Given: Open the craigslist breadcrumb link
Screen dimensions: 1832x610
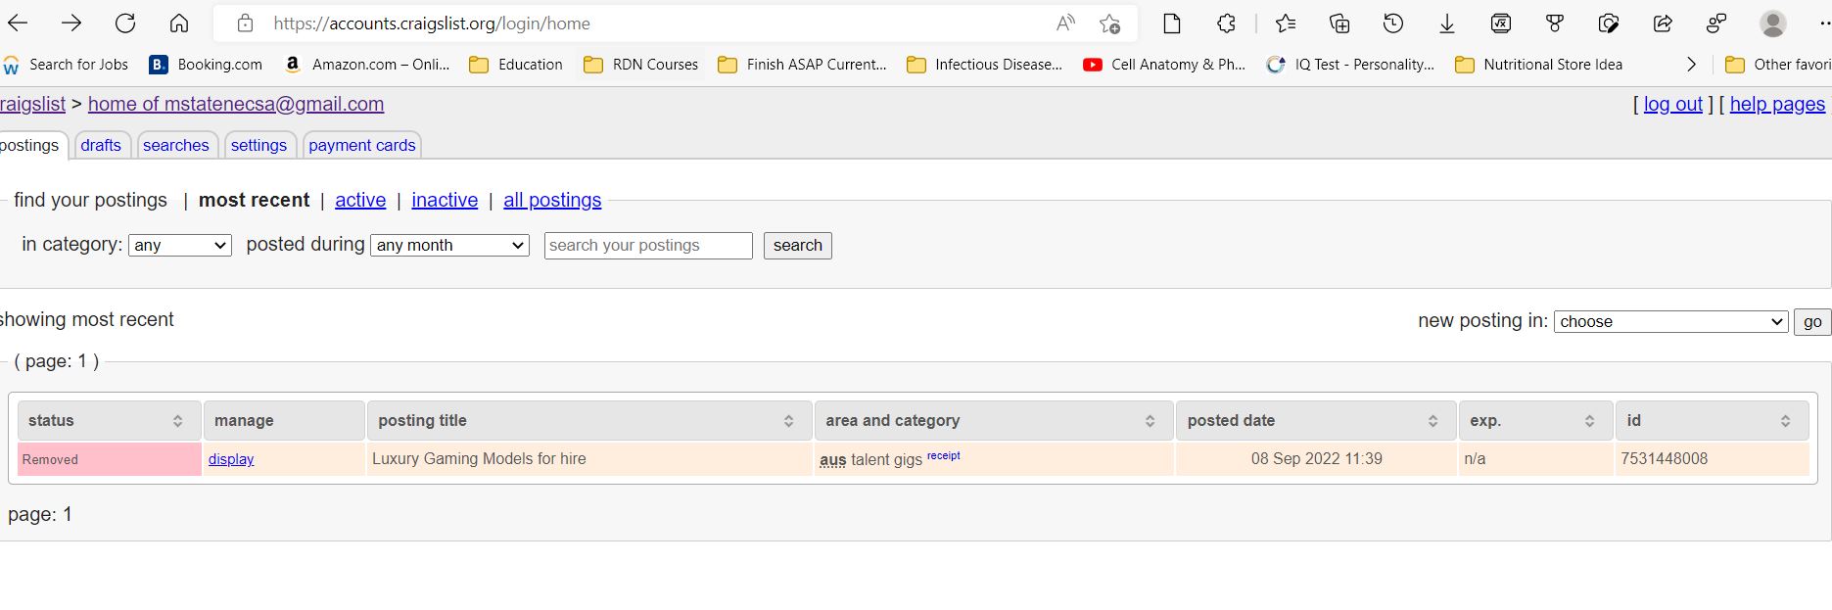Looking at the screenshot, I should [x=32, y=104].
